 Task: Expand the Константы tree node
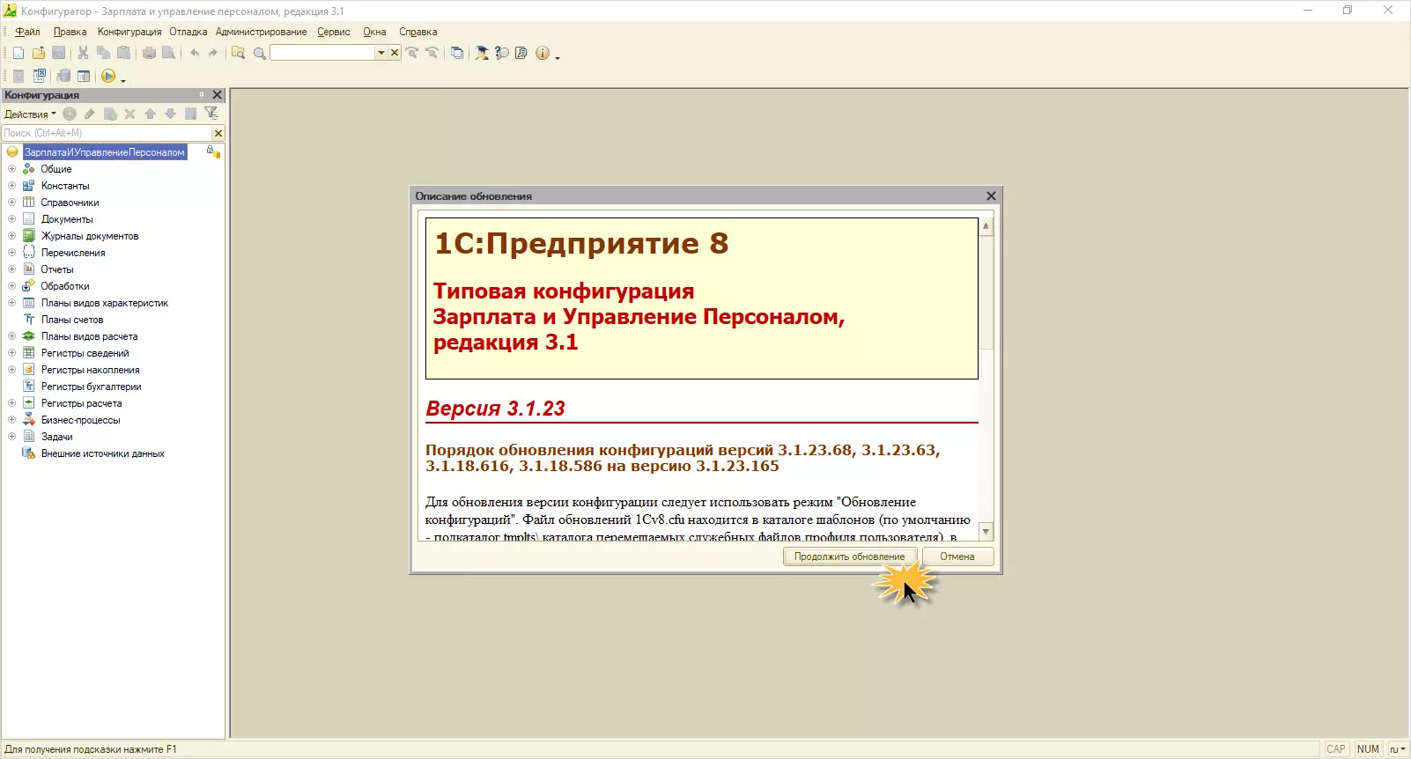pyautogui.click(x=12, y=186)
